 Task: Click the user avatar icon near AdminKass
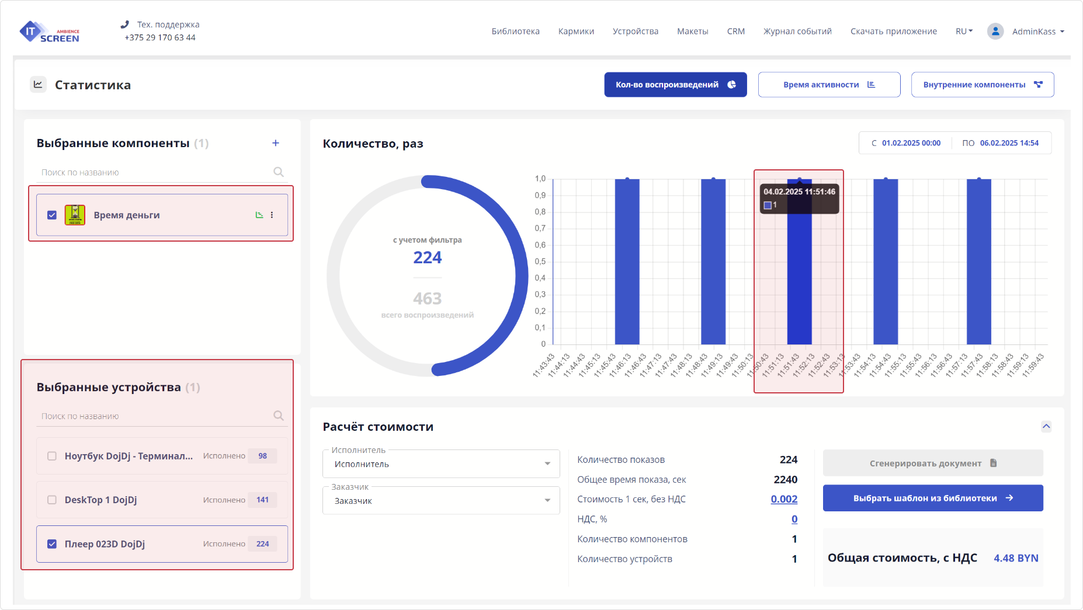click(x=995, y=31)
